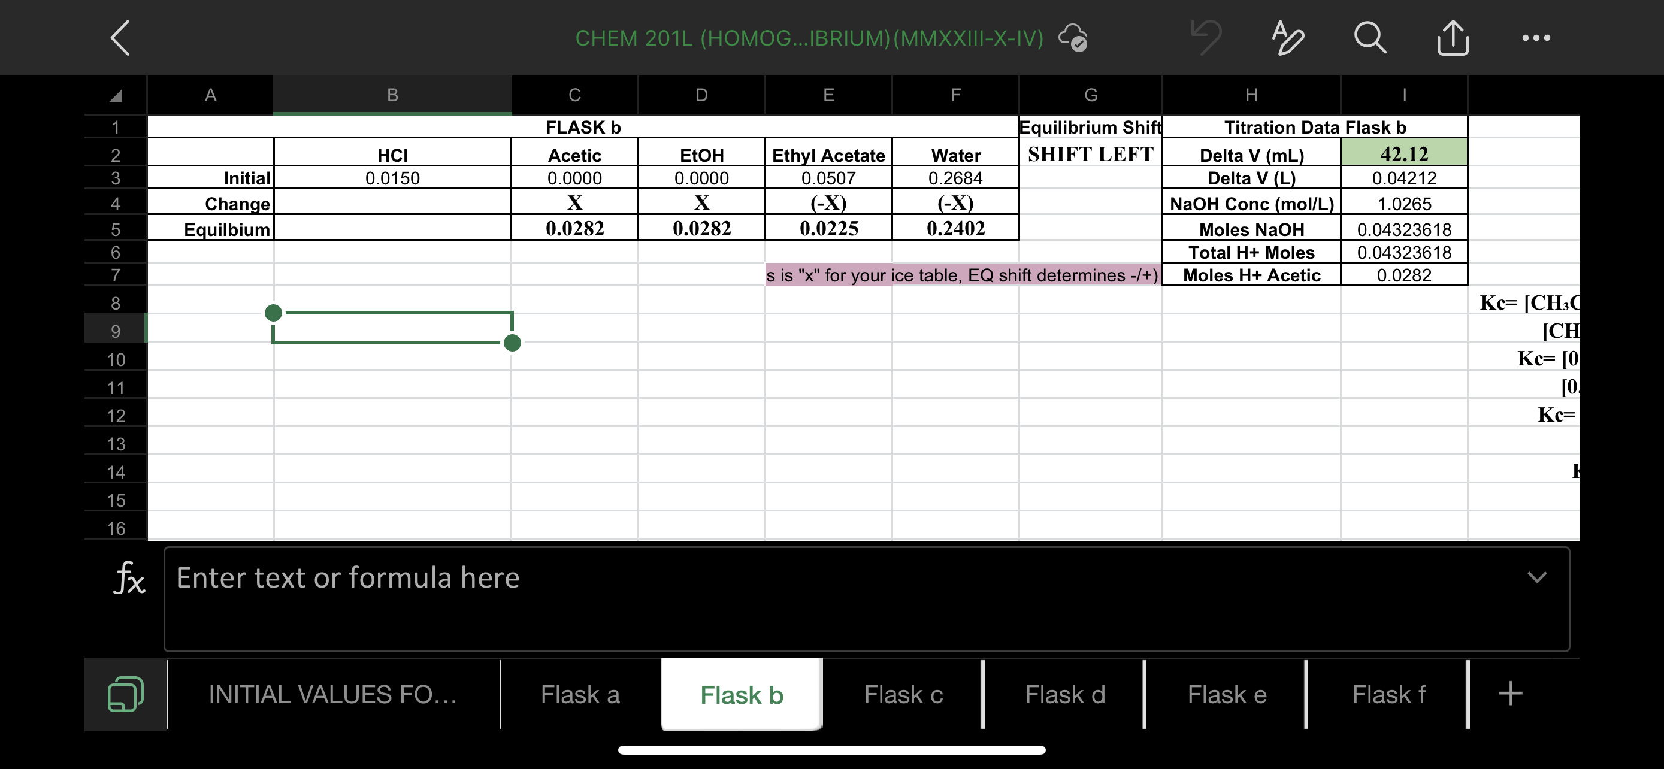The image size is (1664, 769).
Task: Open the Share options
Action: (x=1453, y=38)
